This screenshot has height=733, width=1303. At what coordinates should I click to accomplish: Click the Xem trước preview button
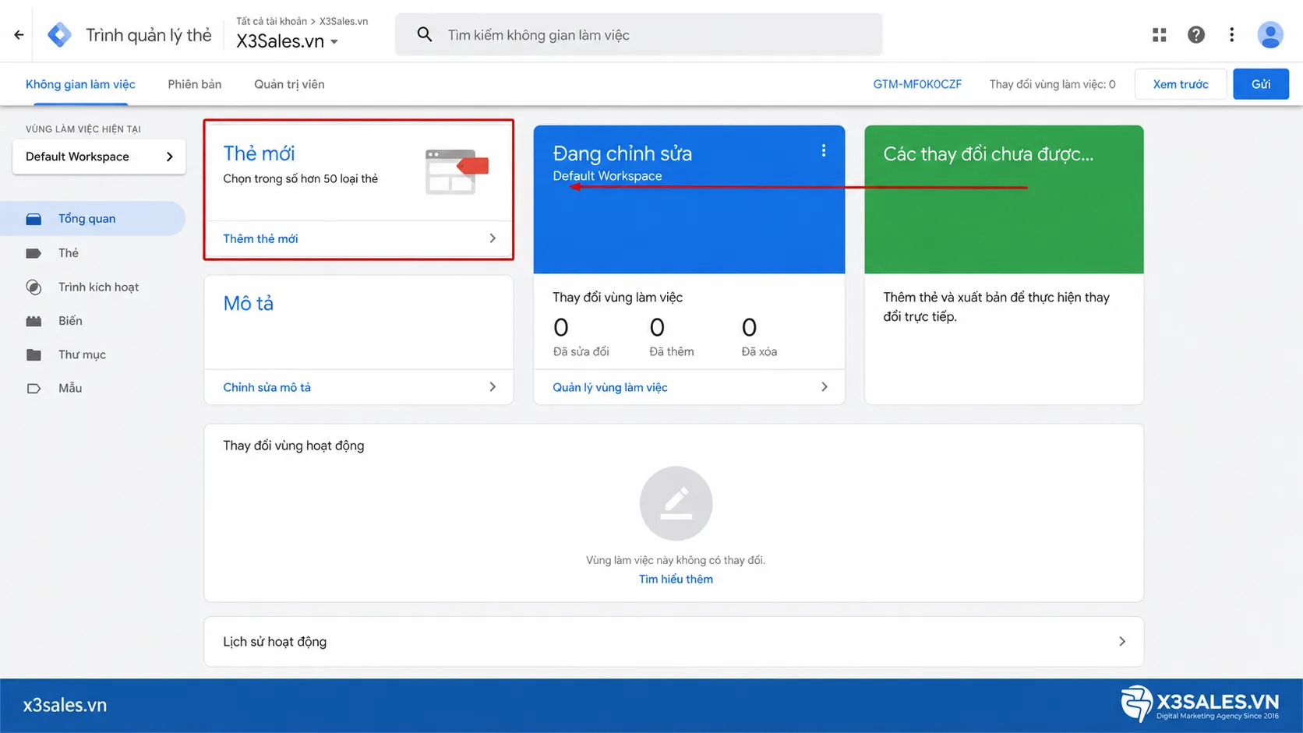1181,84
